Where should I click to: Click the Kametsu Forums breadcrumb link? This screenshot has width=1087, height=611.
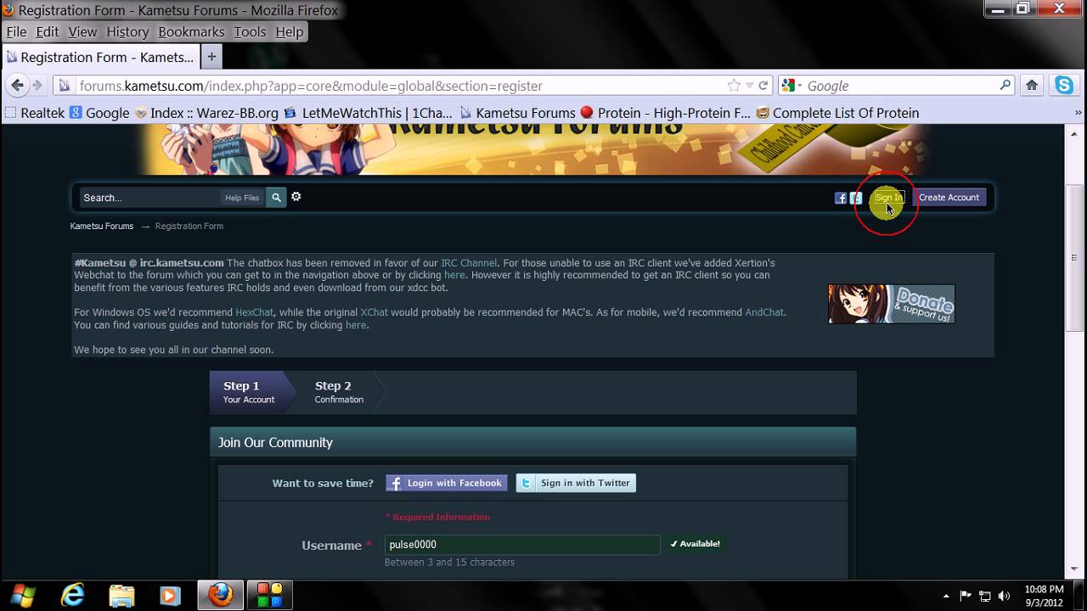tap(102, 226)
